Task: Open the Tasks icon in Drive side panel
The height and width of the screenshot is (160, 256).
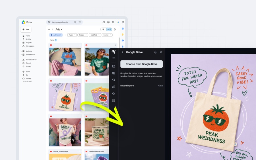Action: 123,40
